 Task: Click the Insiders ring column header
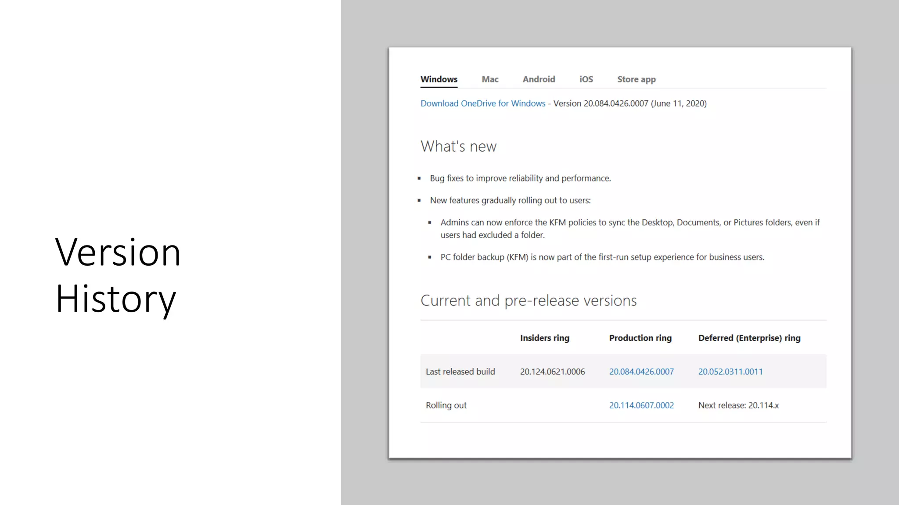pos(544,338)
